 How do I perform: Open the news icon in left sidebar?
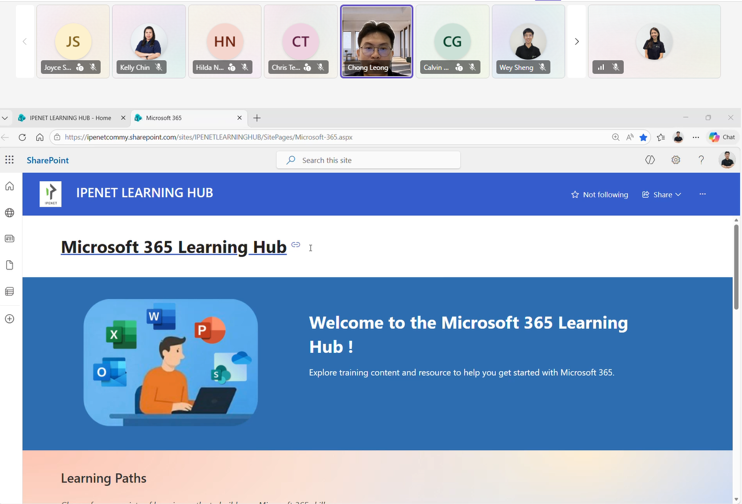[x=9, y=239]
